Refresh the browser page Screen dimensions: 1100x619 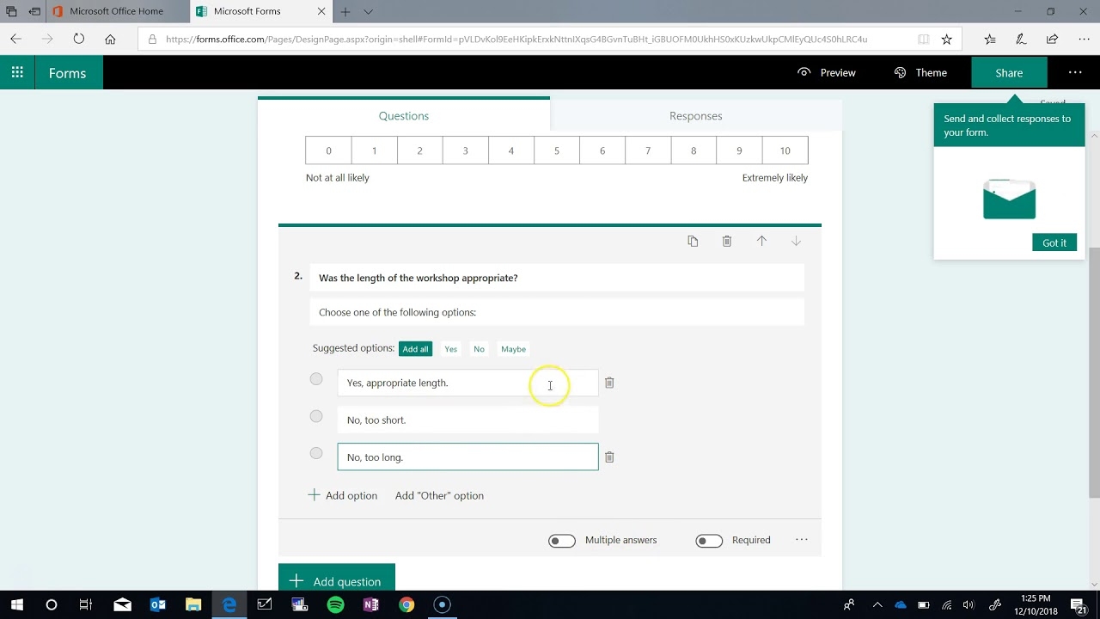point(78,39)
